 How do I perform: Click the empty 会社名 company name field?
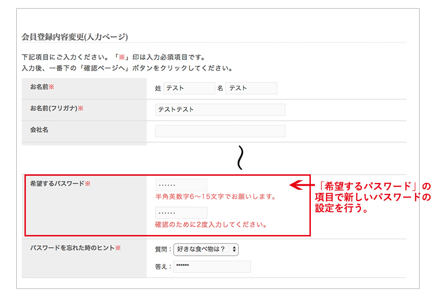click(x=220, y=131)
